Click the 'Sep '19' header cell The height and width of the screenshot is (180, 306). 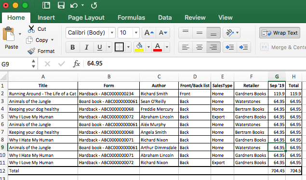point(277,86)
